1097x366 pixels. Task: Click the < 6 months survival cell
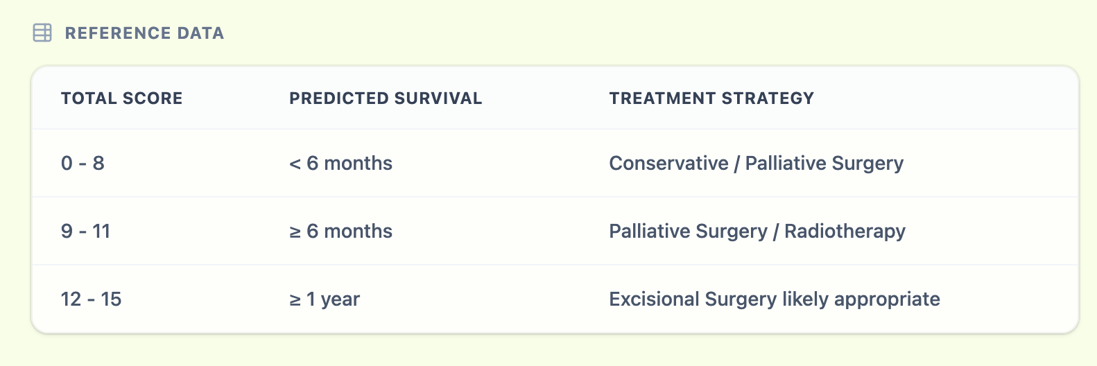point(341,164)
